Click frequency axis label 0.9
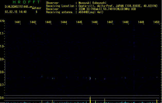Screen dimensions: 162x103 coord(2,59)
